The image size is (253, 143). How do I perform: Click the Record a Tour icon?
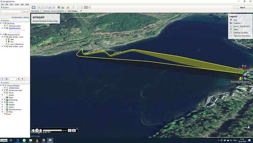coord(54,7)
